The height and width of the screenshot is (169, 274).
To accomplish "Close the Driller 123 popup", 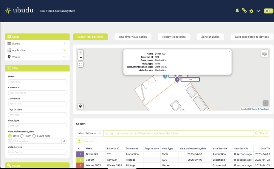I will point(229,52).
